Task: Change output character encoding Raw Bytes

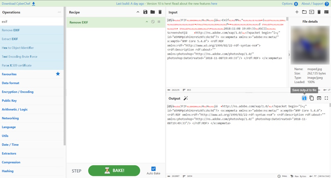Action: pyautogui.click(x=298, y=176)
